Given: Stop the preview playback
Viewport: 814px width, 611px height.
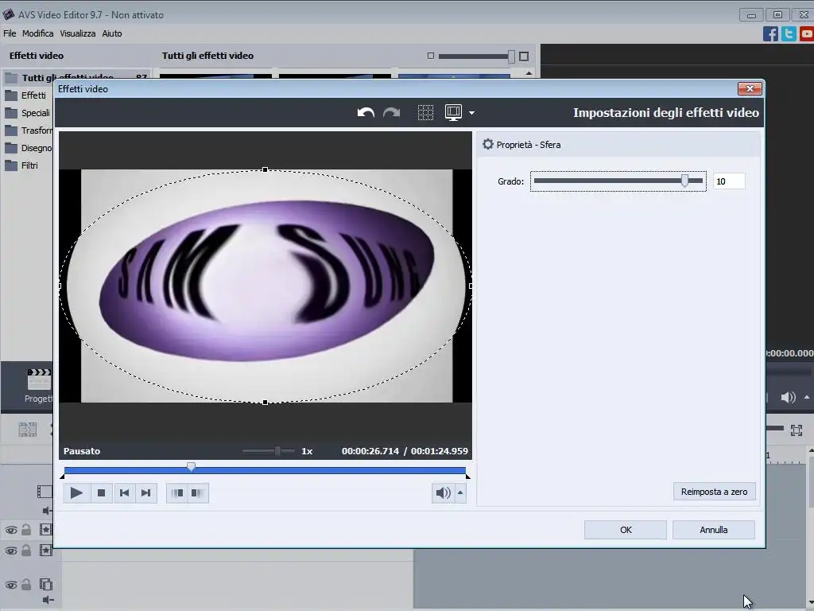Looking at the screenshot, I should coord(101,493).
